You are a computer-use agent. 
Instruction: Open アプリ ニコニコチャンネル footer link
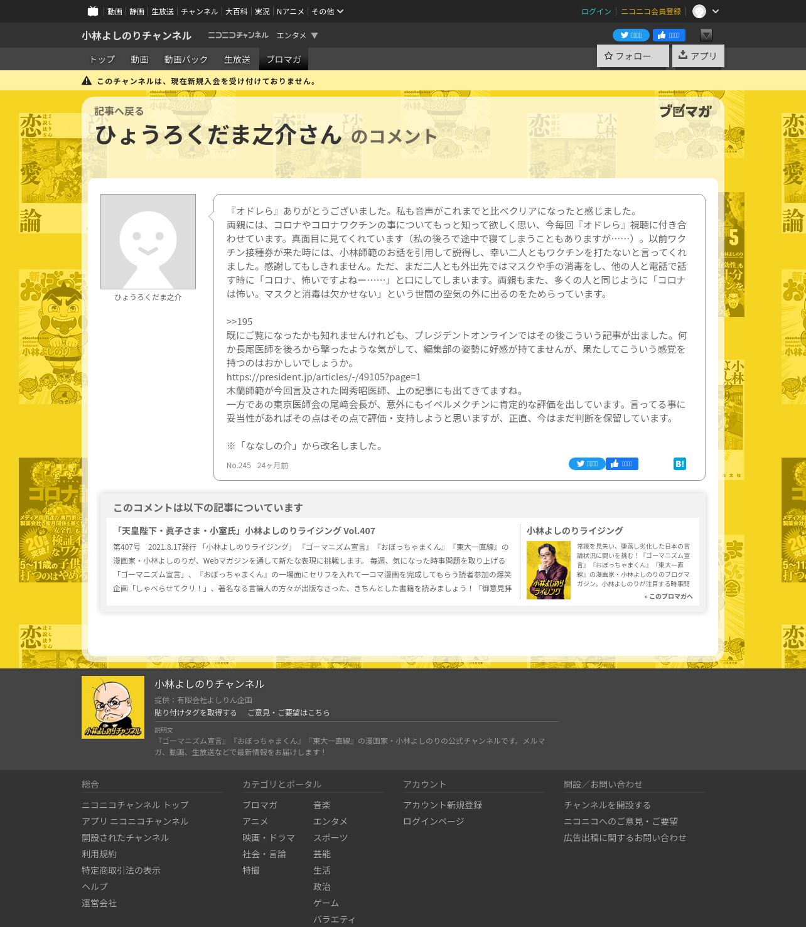(x=135, y=821)
